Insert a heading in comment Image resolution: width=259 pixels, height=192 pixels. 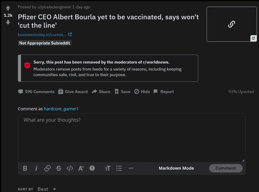coord(108,168)
